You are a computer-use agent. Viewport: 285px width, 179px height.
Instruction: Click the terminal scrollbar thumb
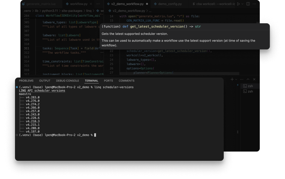(237, 132)
